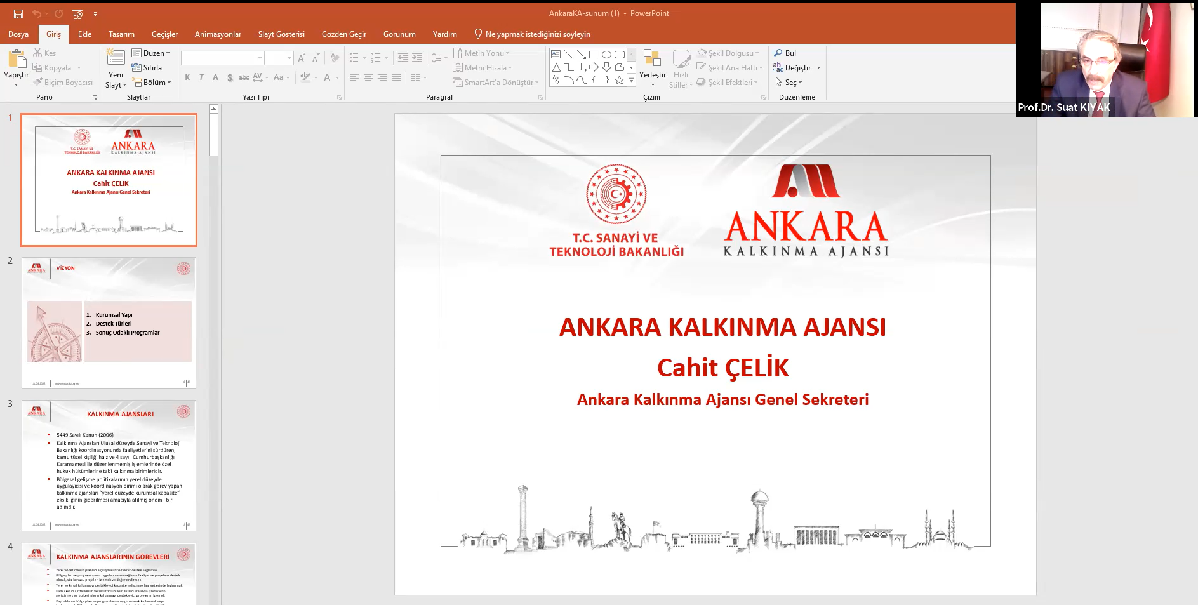Image resolution: width=1198 pixels, height=605 pixels.
Task: Switch to the Görünüm tab
Action: (399, 34)
